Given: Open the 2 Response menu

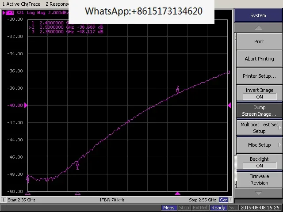Looking at the screenshot, I should (57, 4).
